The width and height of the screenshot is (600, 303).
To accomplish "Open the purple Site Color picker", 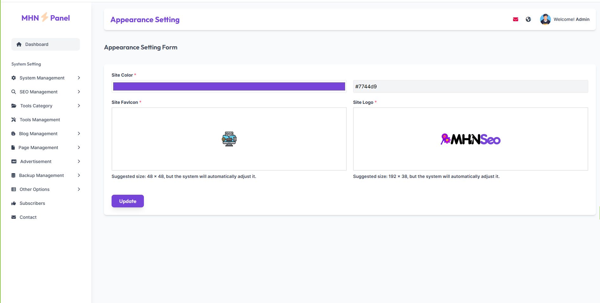I will 229,86.
